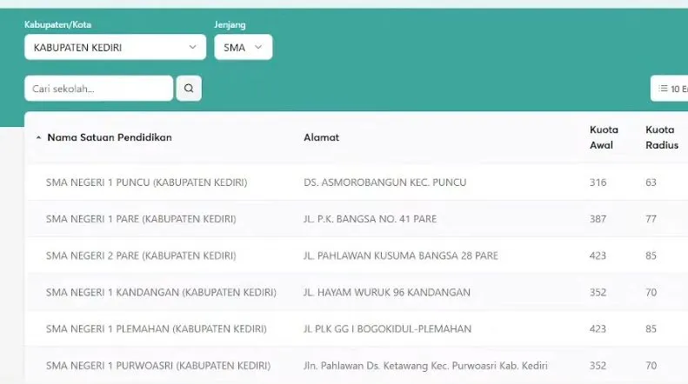Focus the Cari sekolah search field

[x=99, y=89]
